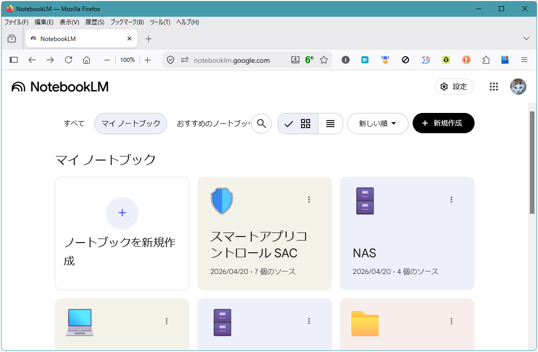The width and height of the screenshot is (538, 352).
Task: Go to the home page
Action: point(86,60)
